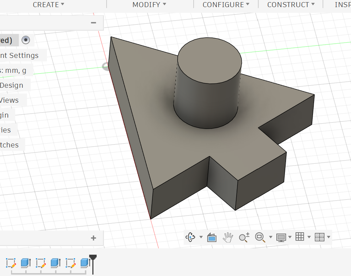Activate the Zoom tool
The image size is (351, 276).
(244, 237)
